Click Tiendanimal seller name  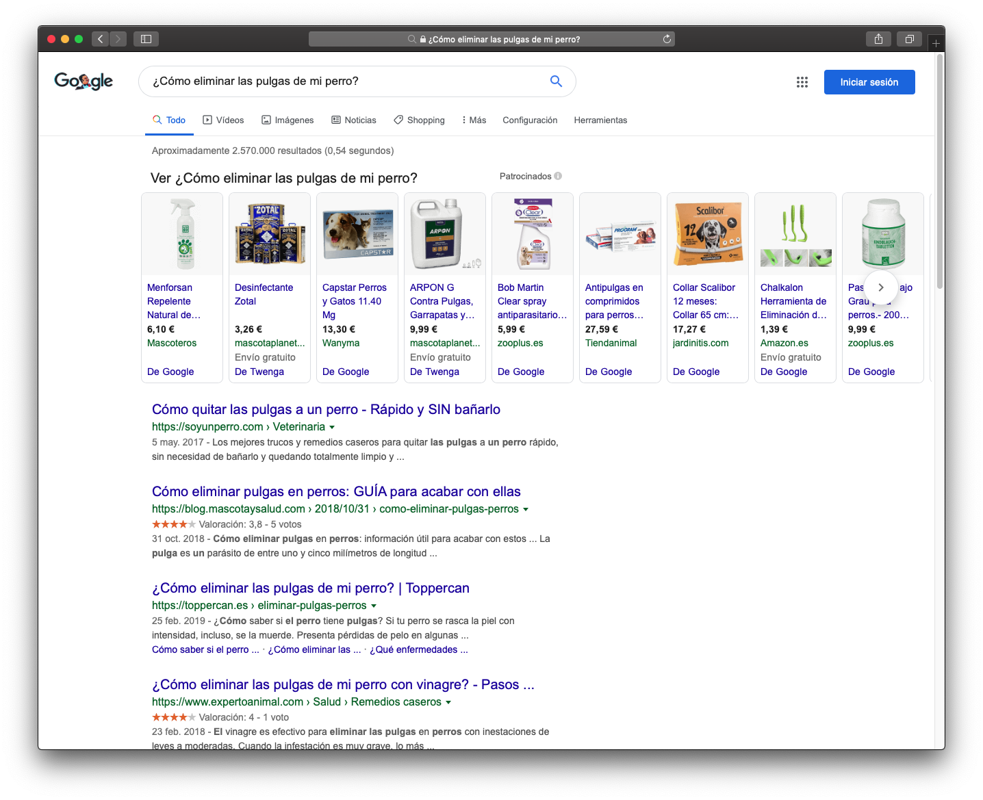[611, 343]
